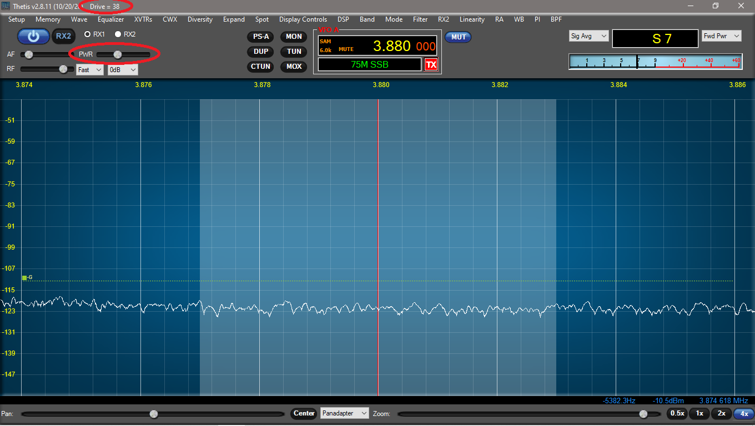Toggle the PS-A PureSignal button
Viewport: 755px width, 426px height.
(x=261, y=37)
